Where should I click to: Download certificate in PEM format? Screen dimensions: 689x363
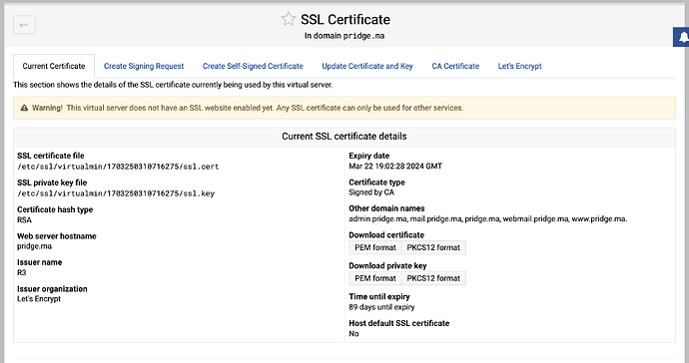pos(375,247)
